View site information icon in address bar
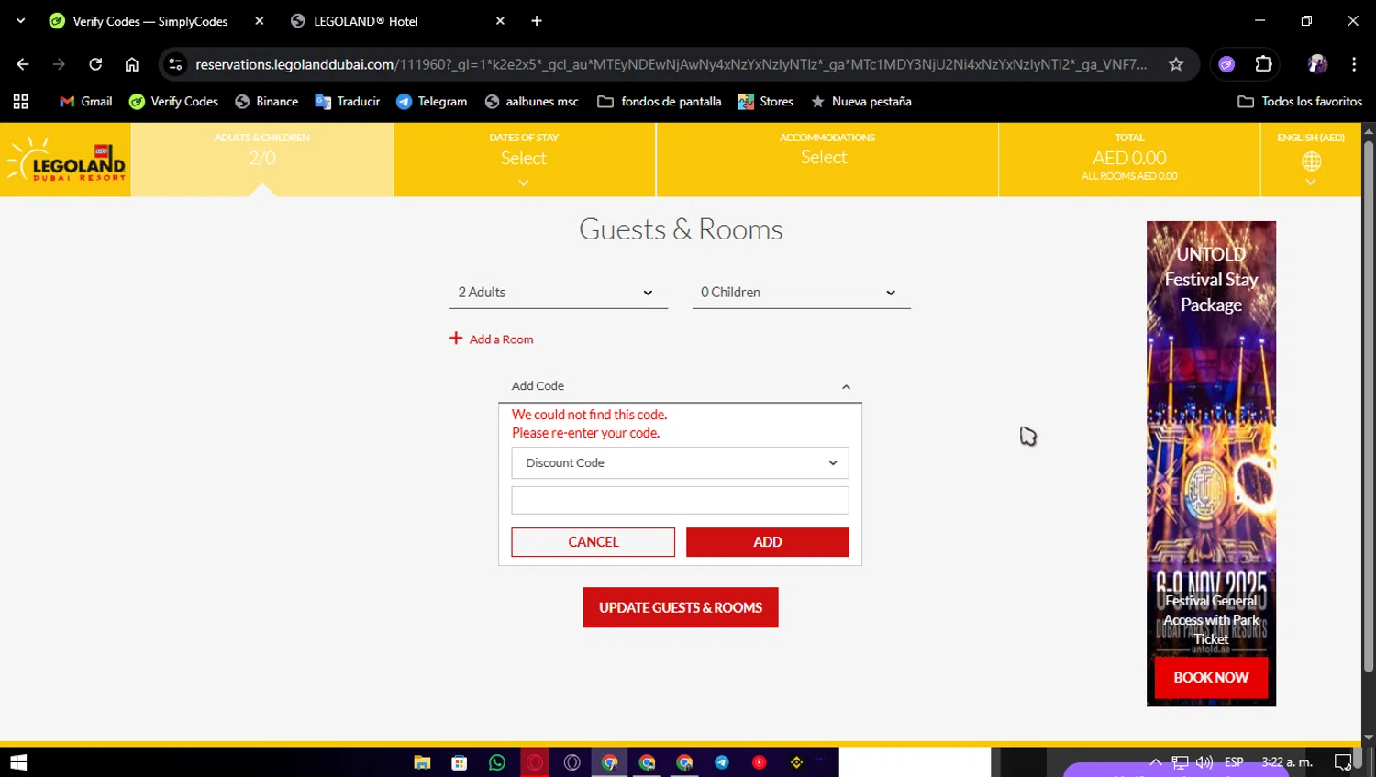Image resolution: width=1376 pixels, height=777 pixels. [x=175, y=64]
